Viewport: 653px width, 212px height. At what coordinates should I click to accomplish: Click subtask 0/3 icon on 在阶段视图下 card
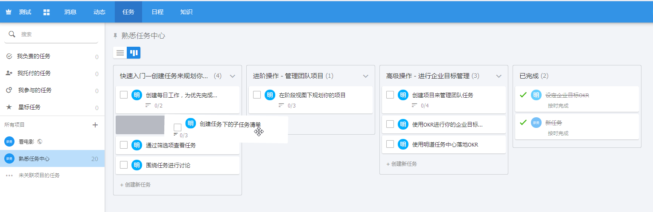point(282,105)
